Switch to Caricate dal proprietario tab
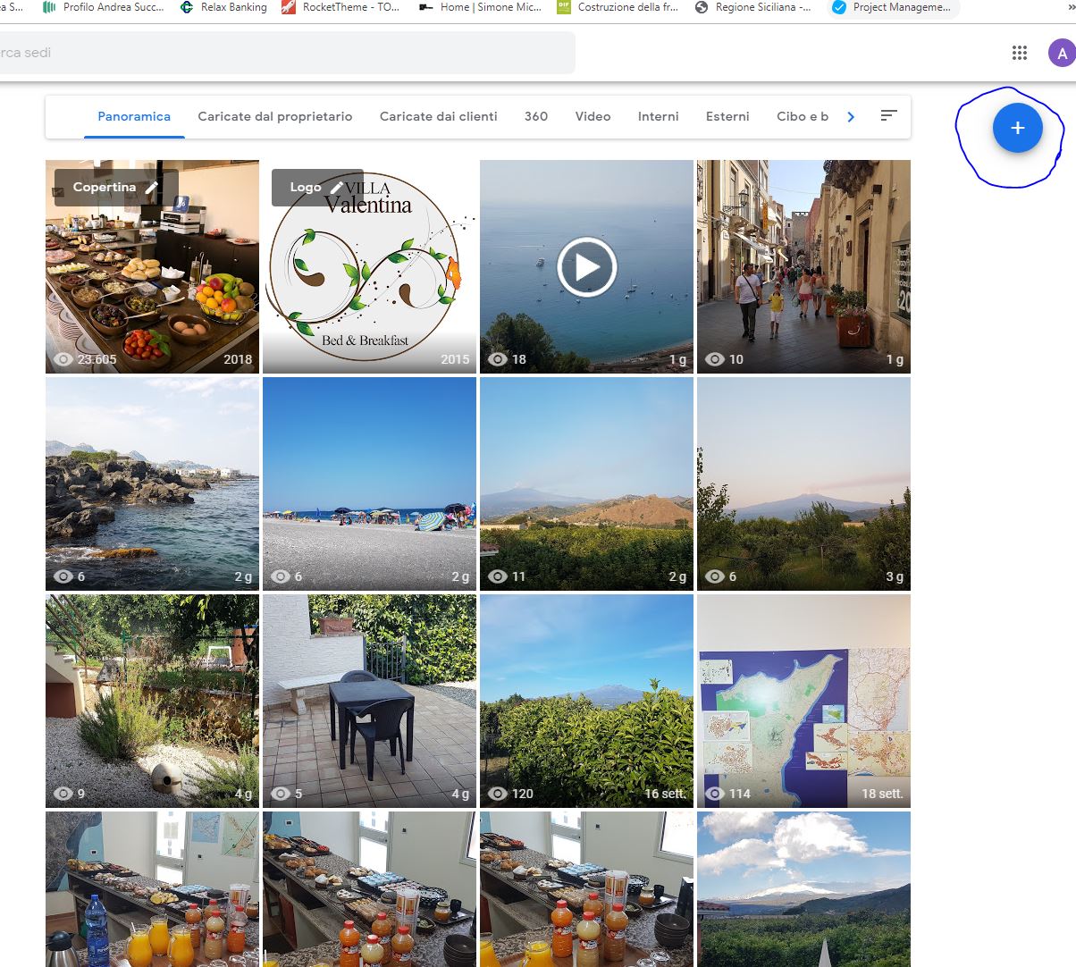The height and width of the screenshot is (967, 1076). (274, 116)
